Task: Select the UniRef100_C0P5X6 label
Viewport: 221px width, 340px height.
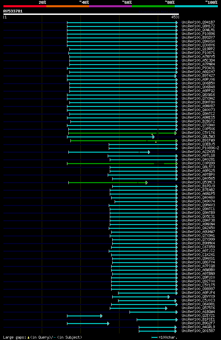Action: [x=198, y=129]
